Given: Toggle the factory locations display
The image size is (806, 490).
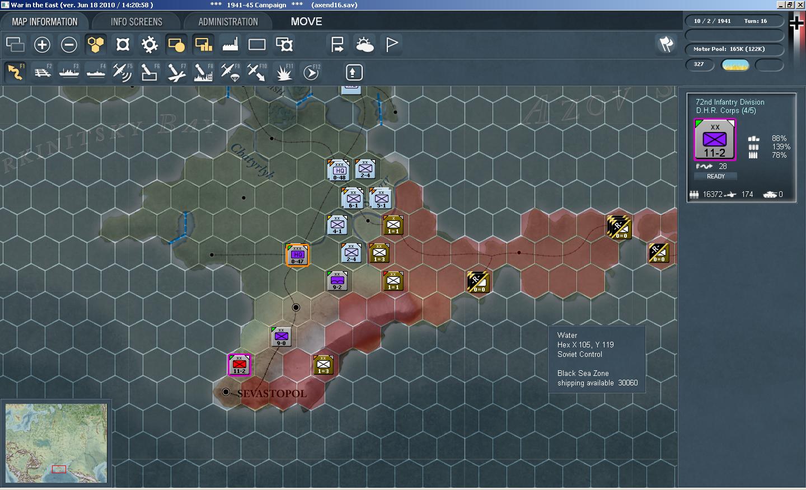Looking at the screenshot, I should click(230, 45).
